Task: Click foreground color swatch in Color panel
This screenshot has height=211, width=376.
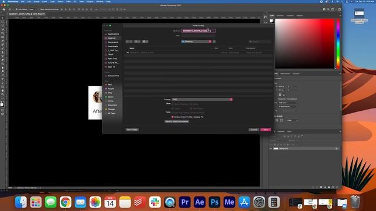Action: click(x=271, y=21)
